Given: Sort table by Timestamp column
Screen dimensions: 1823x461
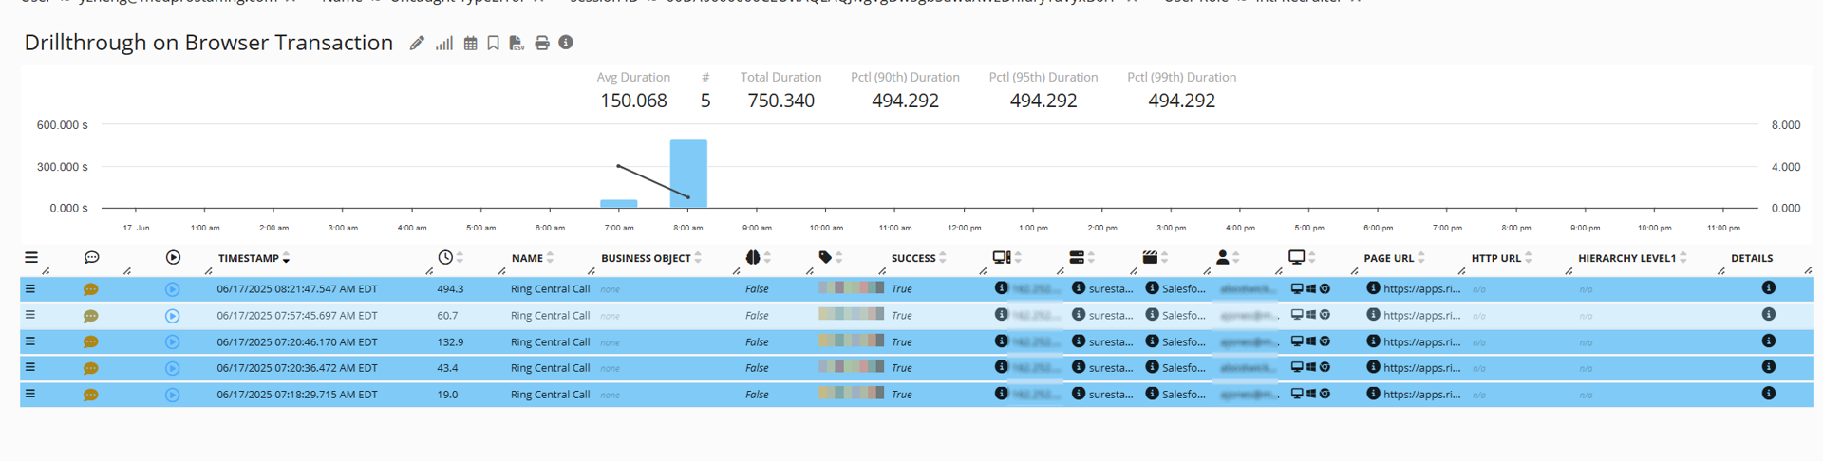Looking at the screenshot, I should click(x=249, y=258).
